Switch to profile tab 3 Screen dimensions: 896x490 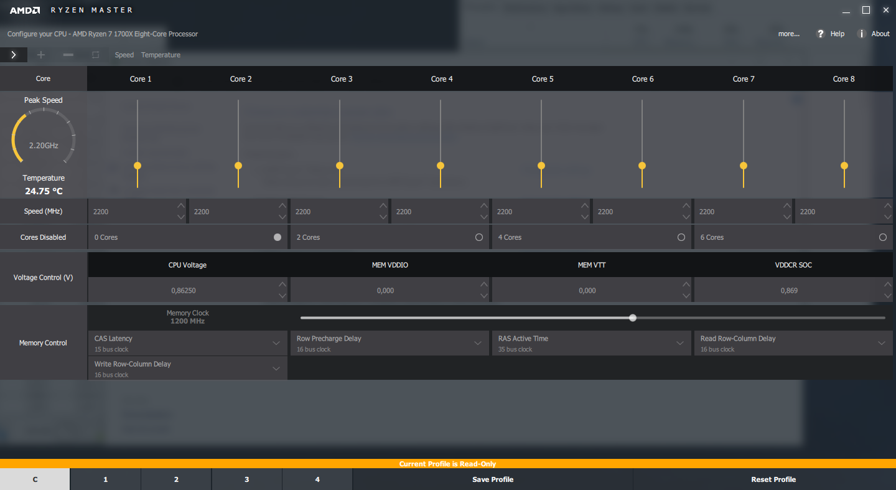coord(247,479)
